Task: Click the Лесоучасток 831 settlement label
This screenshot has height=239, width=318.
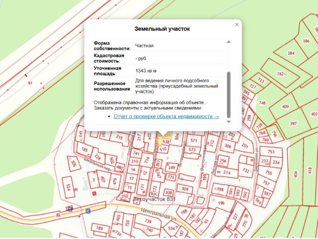Action: point(154,199)
